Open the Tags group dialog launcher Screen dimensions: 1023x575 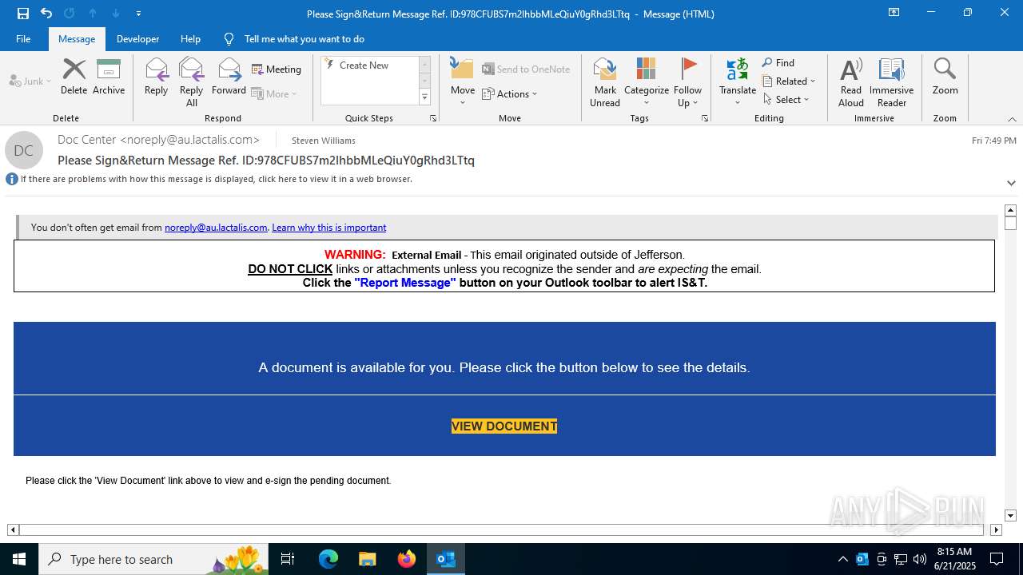705,118
